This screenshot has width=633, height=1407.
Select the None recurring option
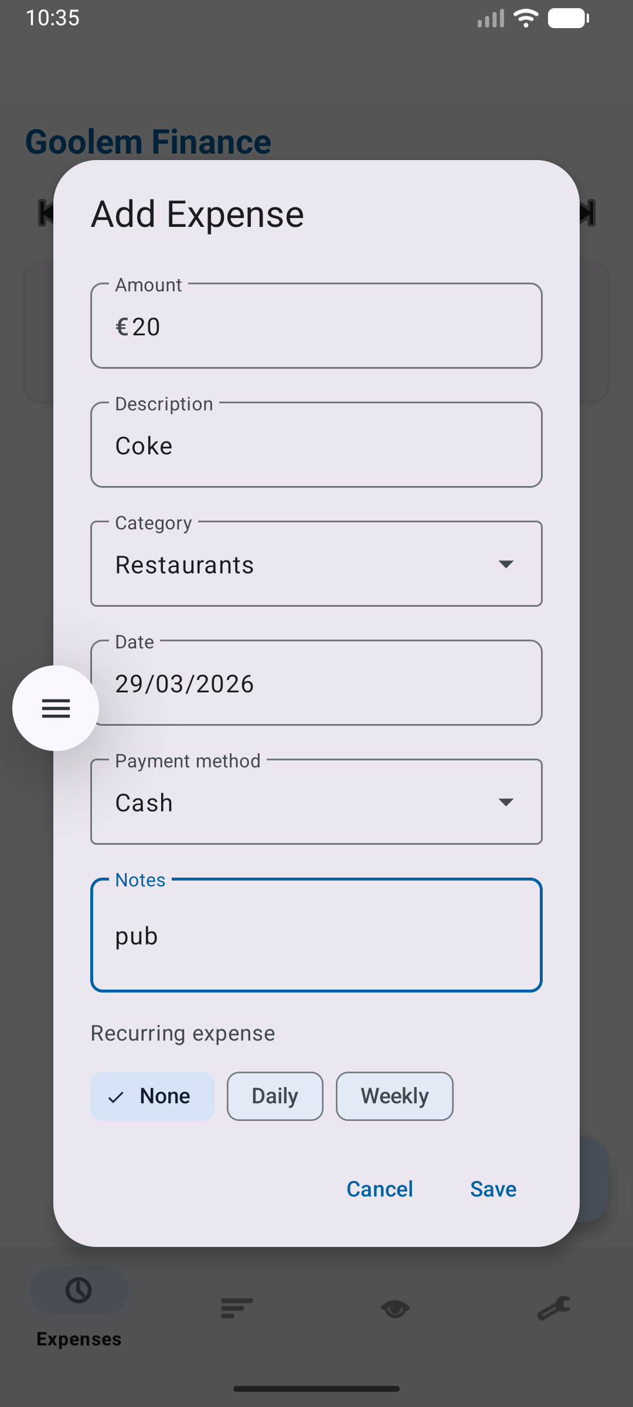pyautogui.click(x=152, y=1096)
